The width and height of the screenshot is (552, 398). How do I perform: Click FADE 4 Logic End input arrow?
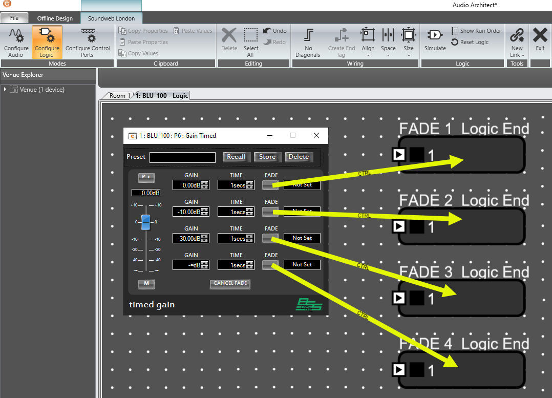pyautogui.click(x=399, y=369)
